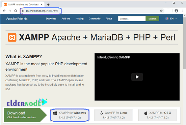This screenshot has width=186, height=125.
Task: Click the XAMPP favicon in tab
Action: (x=5, y=5)
